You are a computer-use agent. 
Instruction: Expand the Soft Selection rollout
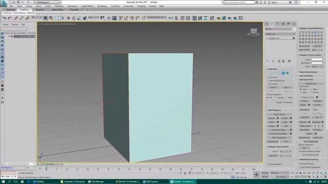306,76
